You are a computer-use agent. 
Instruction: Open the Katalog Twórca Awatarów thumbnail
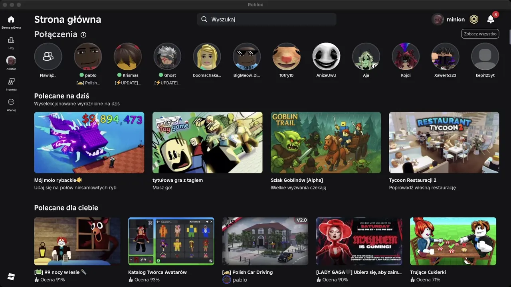(x=171, y=241)
